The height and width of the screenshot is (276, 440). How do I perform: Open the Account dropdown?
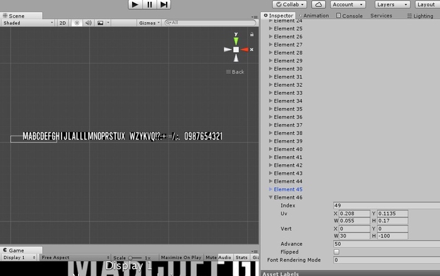[x=348, y=4]
